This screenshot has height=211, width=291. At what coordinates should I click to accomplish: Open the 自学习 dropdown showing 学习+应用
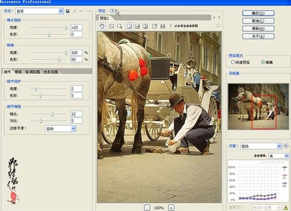tap(267, 208)
